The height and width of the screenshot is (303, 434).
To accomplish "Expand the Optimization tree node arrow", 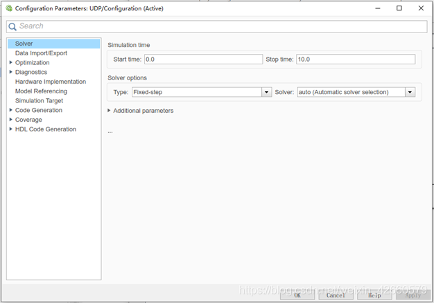I will (11, 62).
